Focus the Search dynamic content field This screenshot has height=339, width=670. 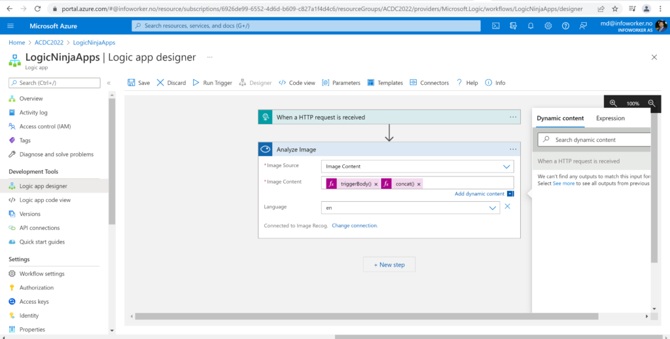tap(594, 139)
